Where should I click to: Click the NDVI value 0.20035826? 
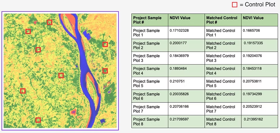pos(179,94)
